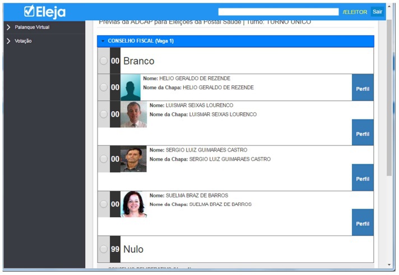399x275 pixels.
Task: Click Luismar Seixas Lourenco's photo
Action: [x=133, y=114]
